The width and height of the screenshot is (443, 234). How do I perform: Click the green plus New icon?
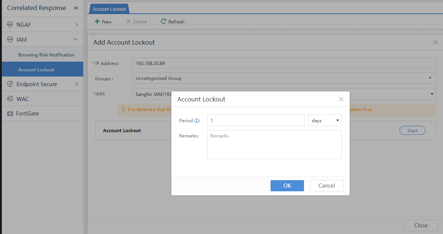click(97, 22)
